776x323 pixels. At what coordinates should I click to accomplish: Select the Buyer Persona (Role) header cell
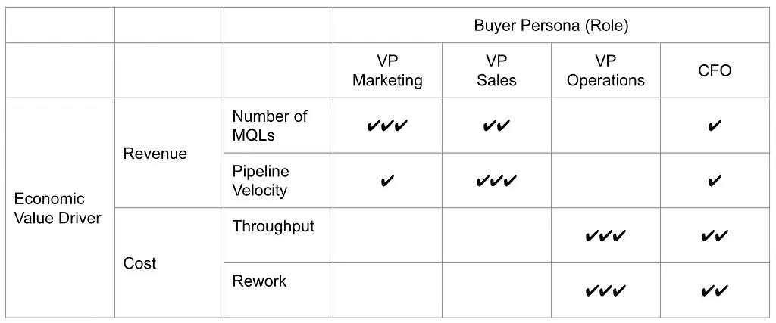click(552, 25)
